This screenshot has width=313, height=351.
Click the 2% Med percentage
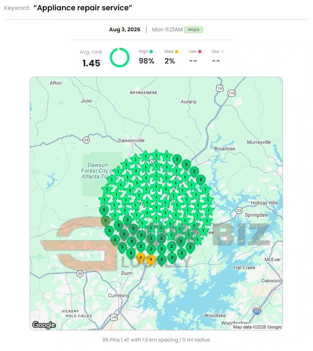pos(170,61)
